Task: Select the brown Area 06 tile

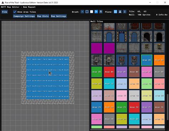Action: (x=134, y=72)
